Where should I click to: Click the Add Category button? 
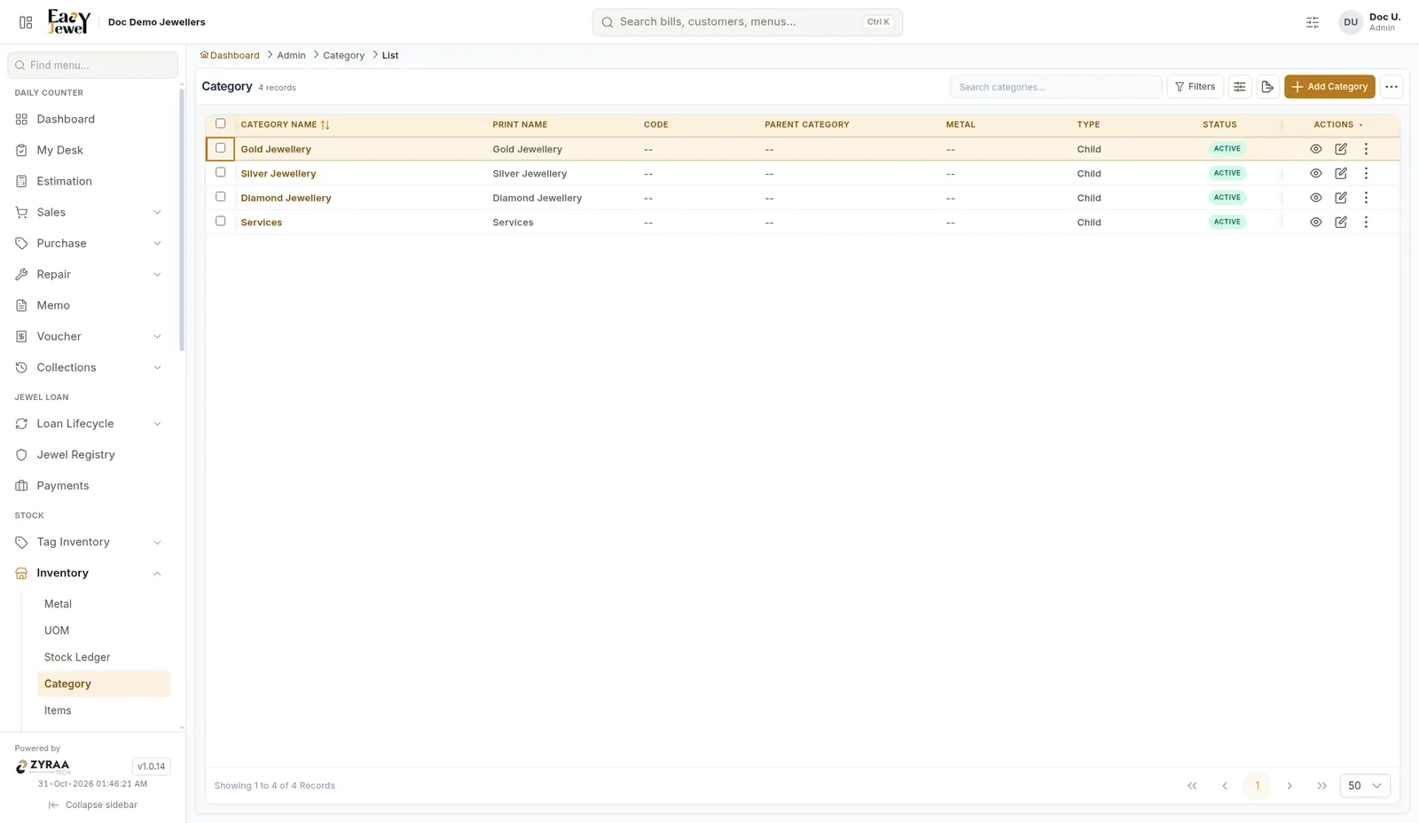coord(1329,87)
